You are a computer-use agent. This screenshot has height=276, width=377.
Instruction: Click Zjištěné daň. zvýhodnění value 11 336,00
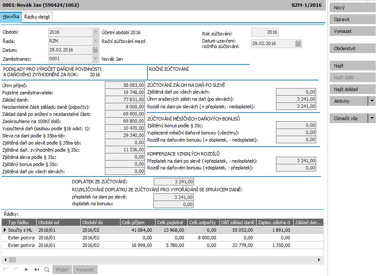coord(125,150)
